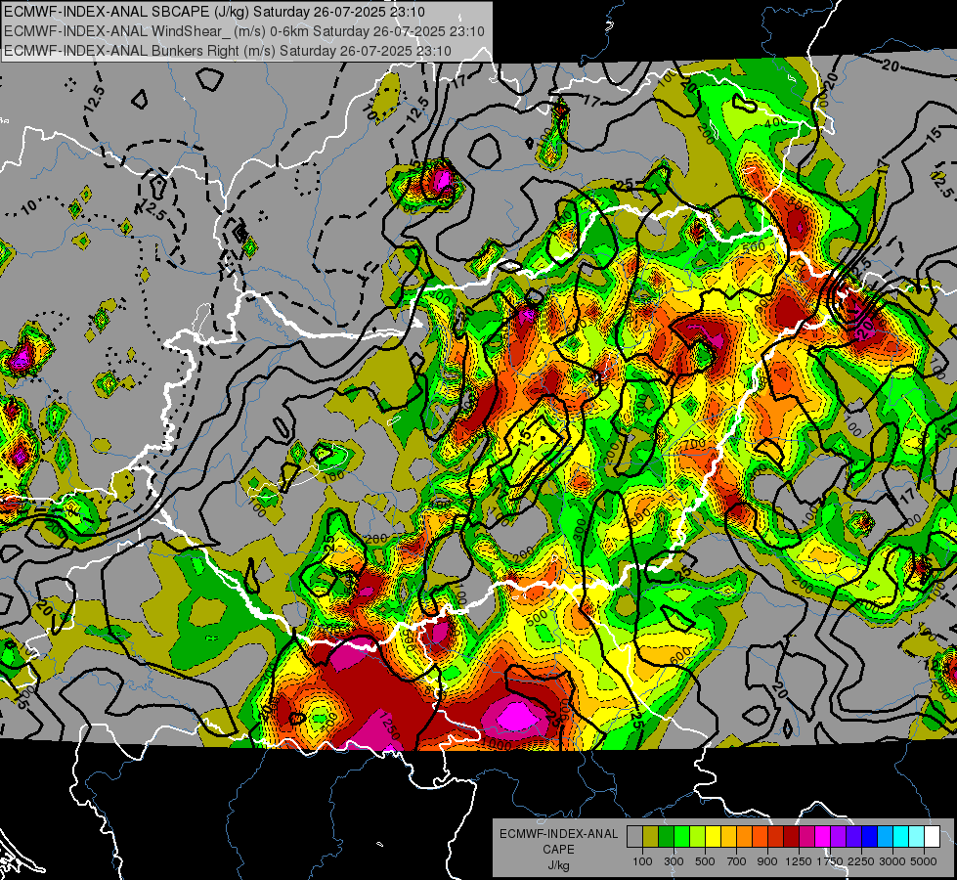Select the bright magenta legend swatch
957x880 pixels.
(x=823, y=837)
